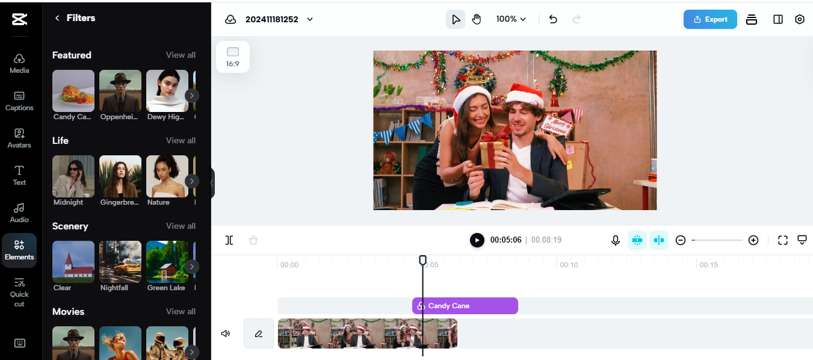Image resolution: width=813 pixels, height=360 pixels.
Task: Click the current timecode 00:05:06
Action: (x=505, y=240)
